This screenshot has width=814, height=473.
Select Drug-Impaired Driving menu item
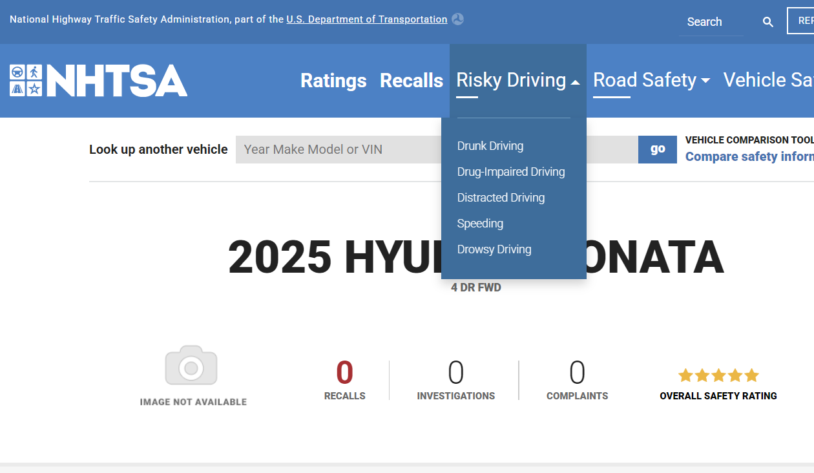coord(511,172)
